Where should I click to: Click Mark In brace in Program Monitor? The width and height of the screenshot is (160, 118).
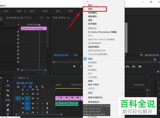coord(81,67)
